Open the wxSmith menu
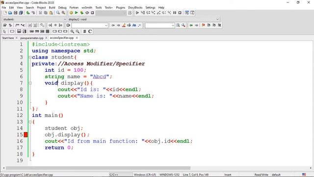The image size is (314, 177). click(87, 7)
